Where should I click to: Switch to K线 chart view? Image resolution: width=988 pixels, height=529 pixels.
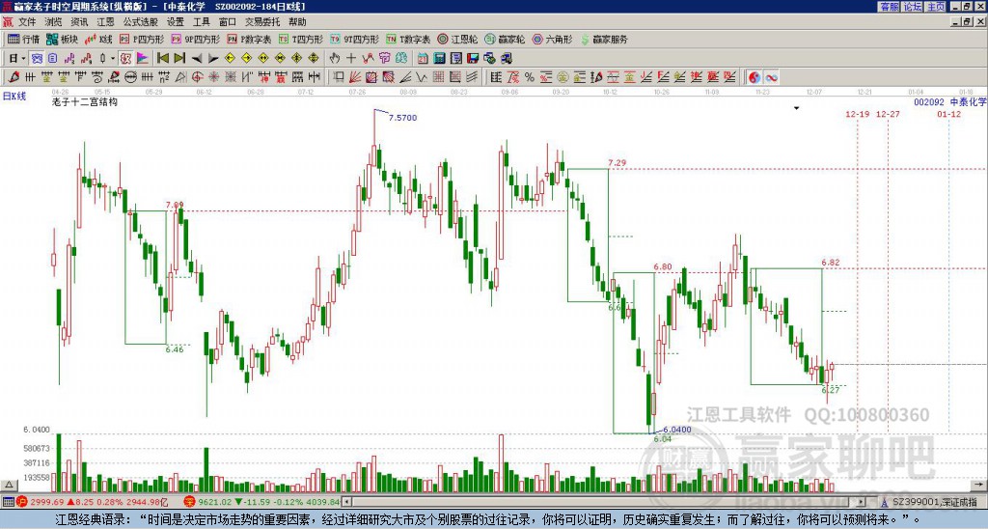click(x=98, y=39)
